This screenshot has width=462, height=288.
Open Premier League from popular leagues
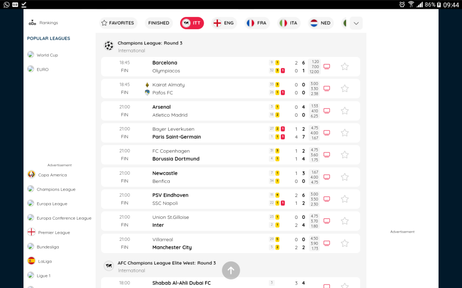tap(54, 232)
